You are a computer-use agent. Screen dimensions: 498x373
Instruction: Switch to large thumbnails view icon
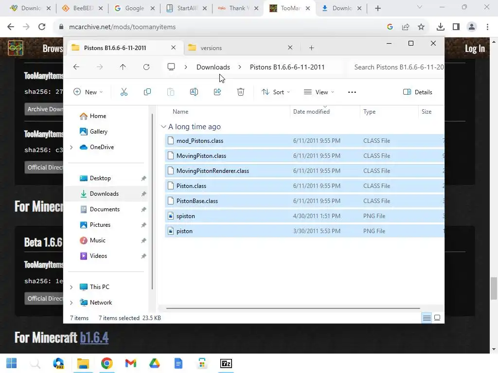437,318
